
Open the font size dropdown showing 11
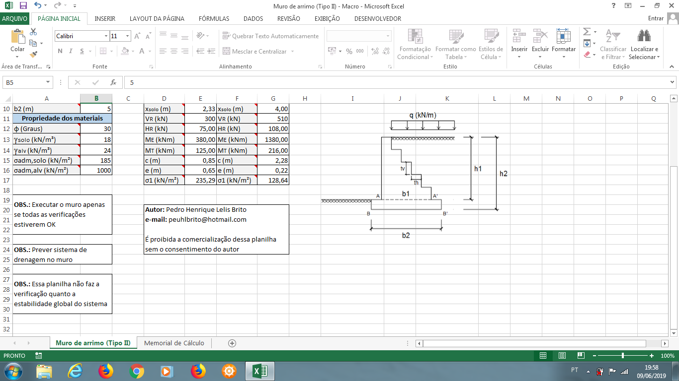(x=128, y=36)
